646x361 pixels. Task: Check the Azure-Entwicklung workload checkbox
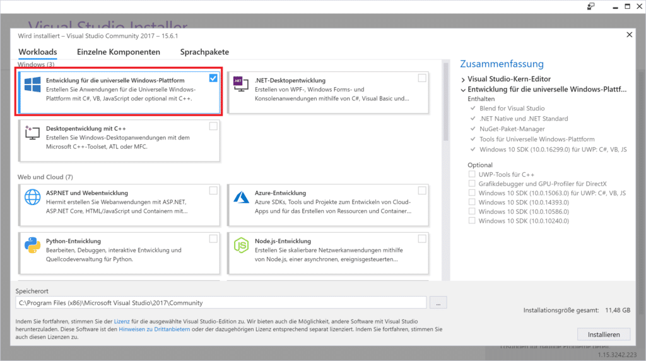point(422,191)
